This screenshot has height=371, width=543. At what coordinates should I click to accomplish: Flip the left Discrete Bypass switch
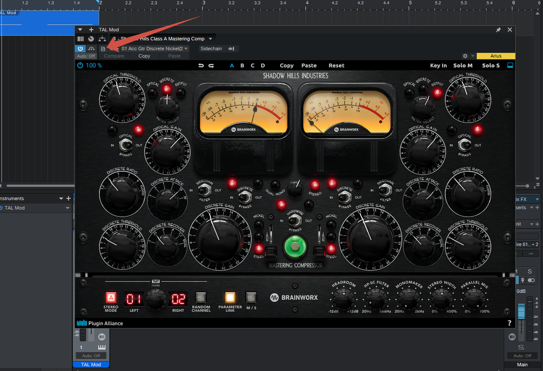coord(245,197)
